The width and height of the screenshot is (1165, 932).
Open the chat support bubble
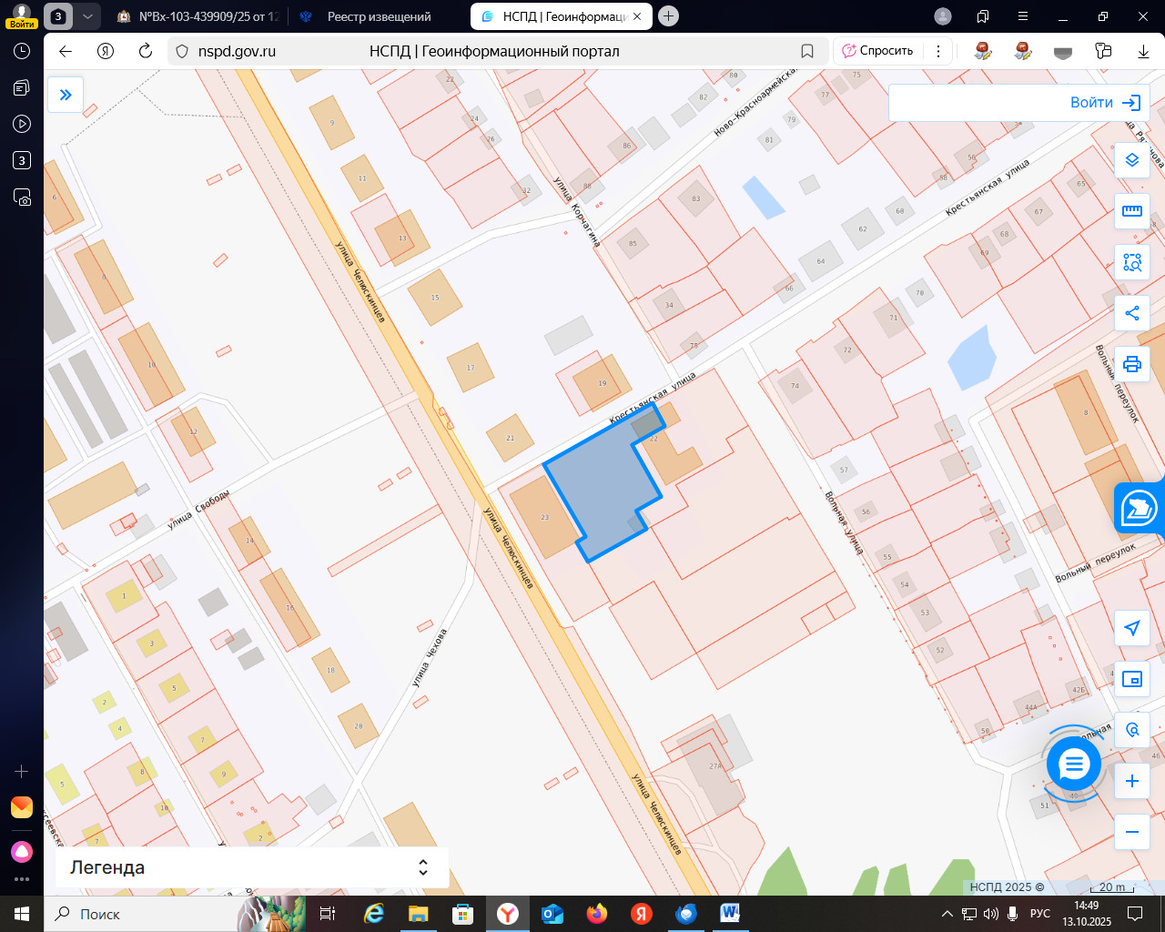coord(1074,764)
